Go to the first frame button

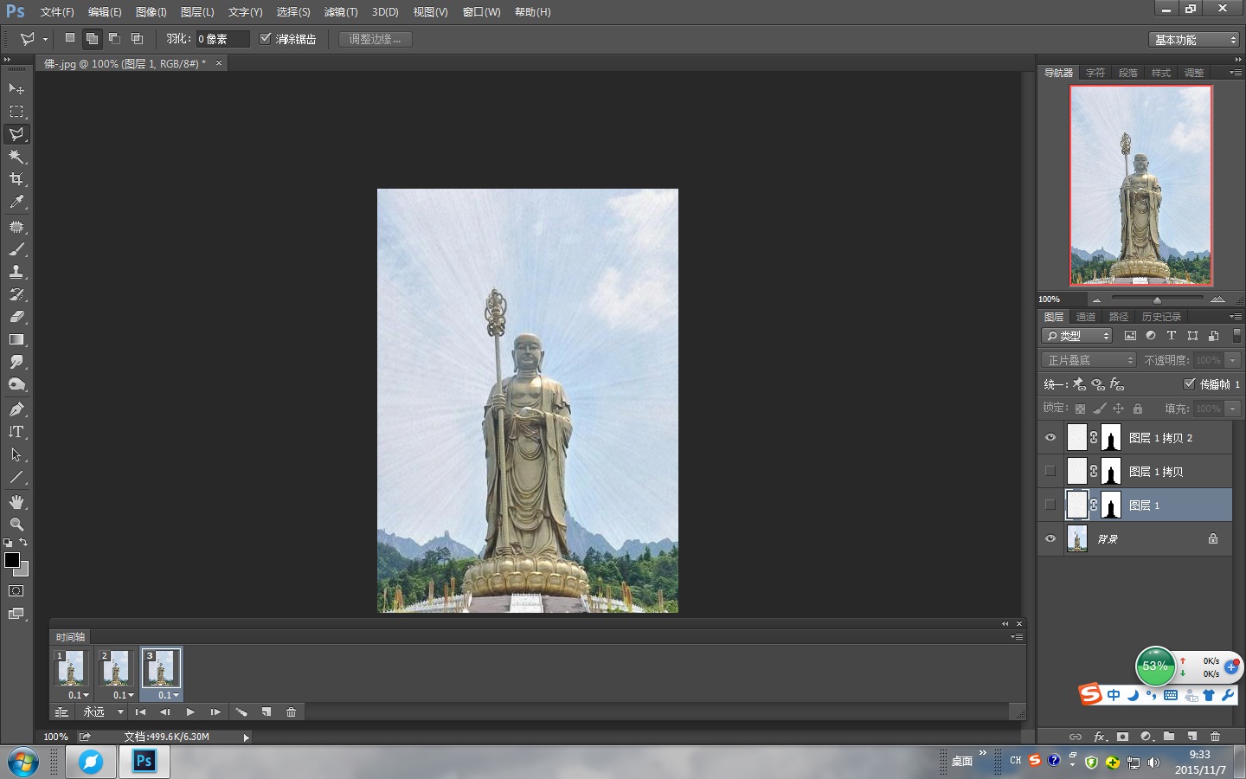click(x=140, y=712)
